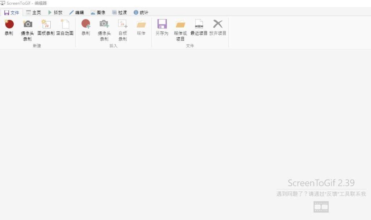Select the 文件 tab

click(12, 12)
